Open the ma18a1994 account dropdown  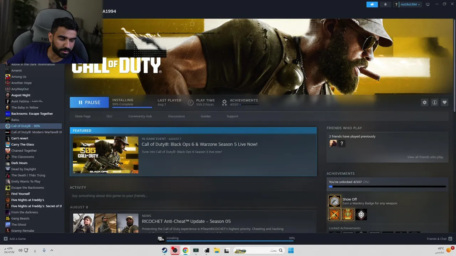pos(410,5)
